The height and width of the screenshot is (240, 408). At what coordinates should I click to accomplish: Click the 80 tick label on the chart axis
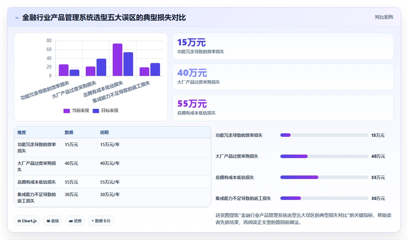(x=49, y=40)
